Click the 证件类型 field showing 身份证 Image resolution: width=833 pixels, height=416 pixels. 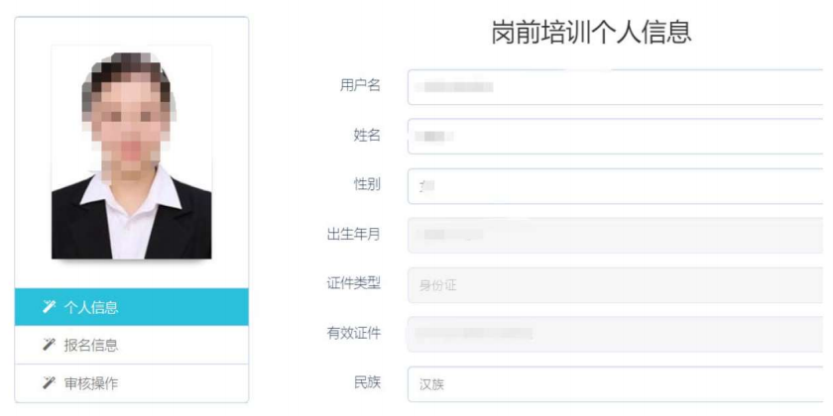[615, 285]
